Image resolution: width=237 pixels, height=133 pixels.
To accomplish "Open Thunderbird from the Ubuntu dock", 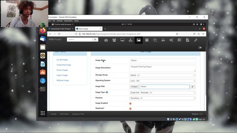I will (x=43, y=39).
